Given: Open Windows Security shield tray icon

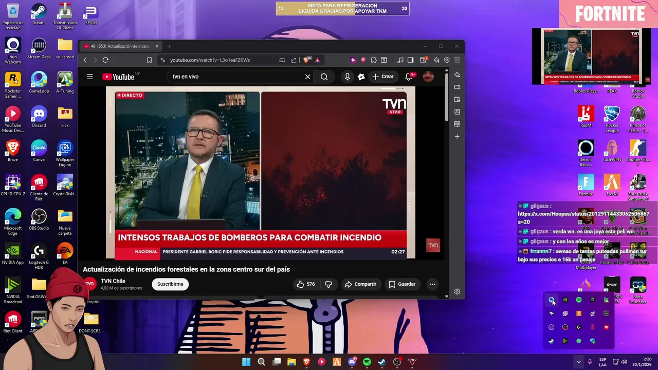Looking at the screenshot, I should 593,341.
